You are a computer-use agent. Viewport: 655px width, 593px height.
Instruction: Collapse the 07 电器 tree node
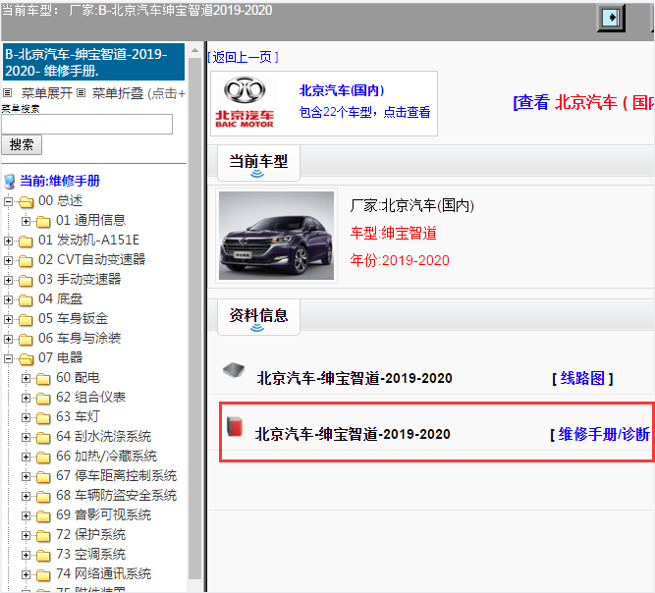8,358
